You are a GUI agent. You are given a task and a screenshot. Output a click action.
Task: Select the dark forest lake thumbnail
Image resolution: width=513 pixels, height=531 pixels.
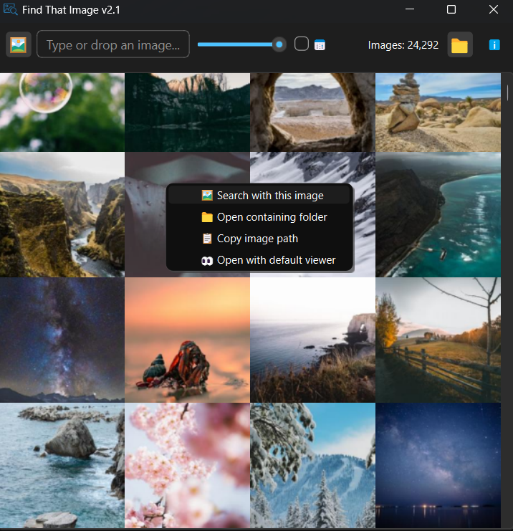coord(188,113)
